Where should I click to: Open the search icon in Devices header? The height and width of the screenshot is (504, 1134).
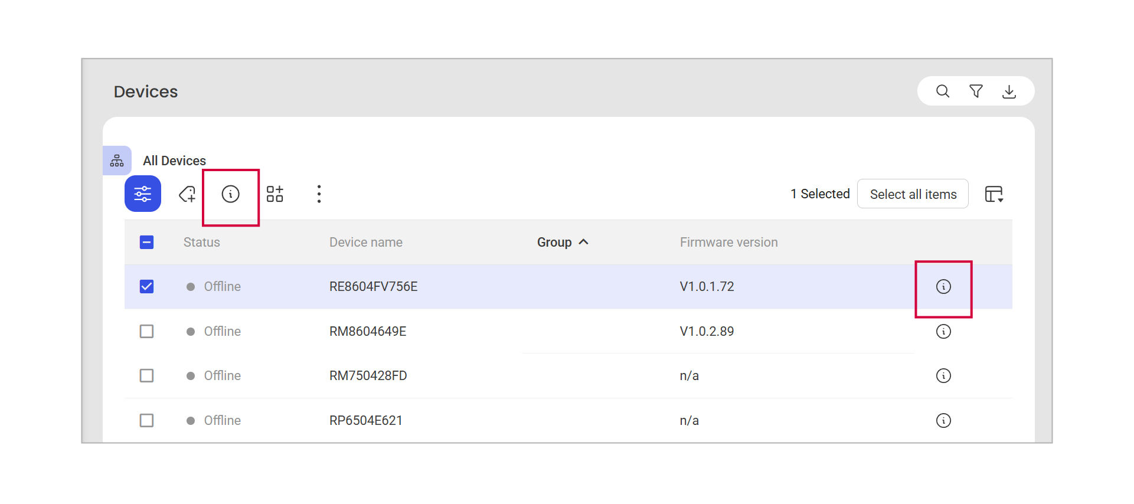[x=943, y=91]
